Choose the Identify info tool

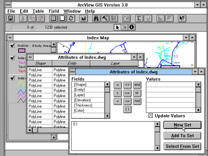(x=132, y=27)
